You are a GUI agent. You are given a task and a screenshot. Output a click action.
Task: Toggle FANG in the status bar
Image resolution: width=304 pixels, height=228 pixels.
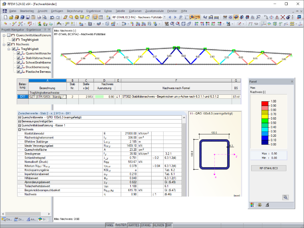(x=109, y=225)
